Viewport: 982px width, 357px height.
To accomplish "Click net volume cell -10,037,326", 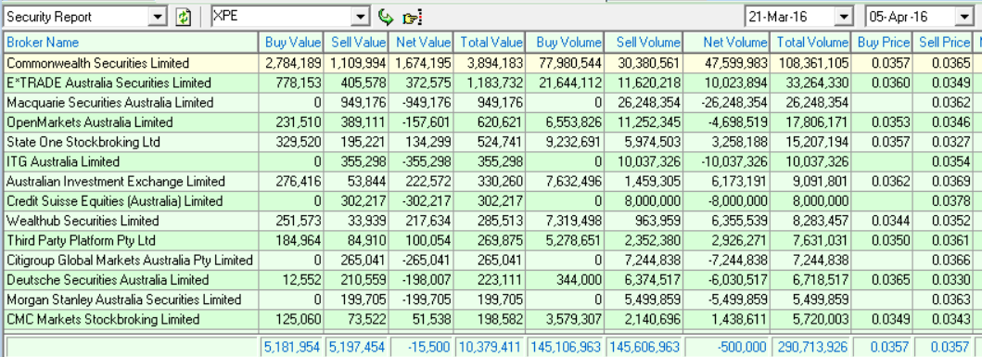I will [726, 161].
